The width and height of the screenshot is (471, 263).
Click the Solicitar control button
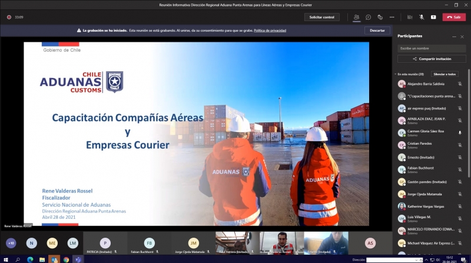tap(321, 17)
